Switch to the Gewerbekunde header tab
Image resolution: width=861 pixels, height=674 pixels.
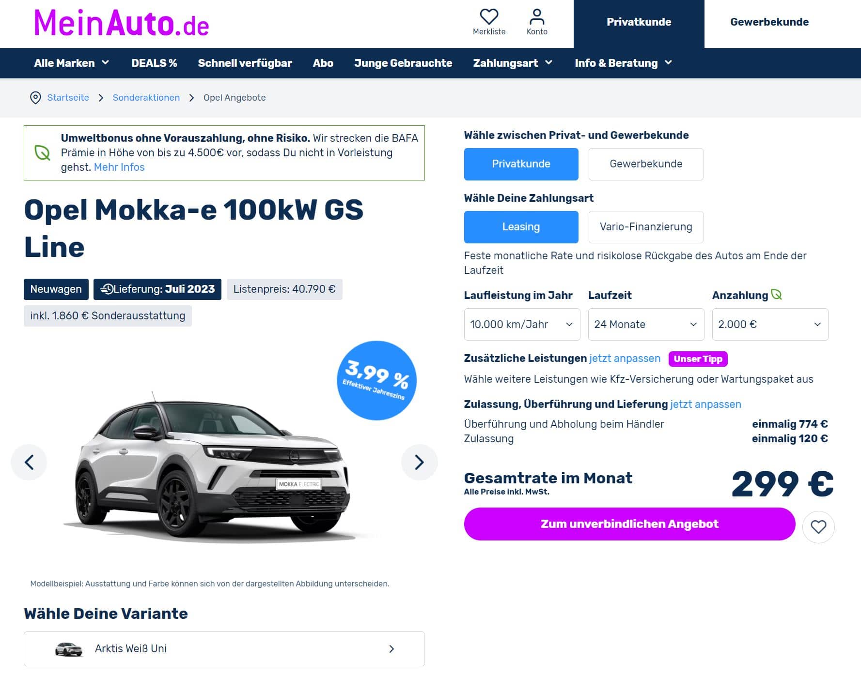(769, 22)
